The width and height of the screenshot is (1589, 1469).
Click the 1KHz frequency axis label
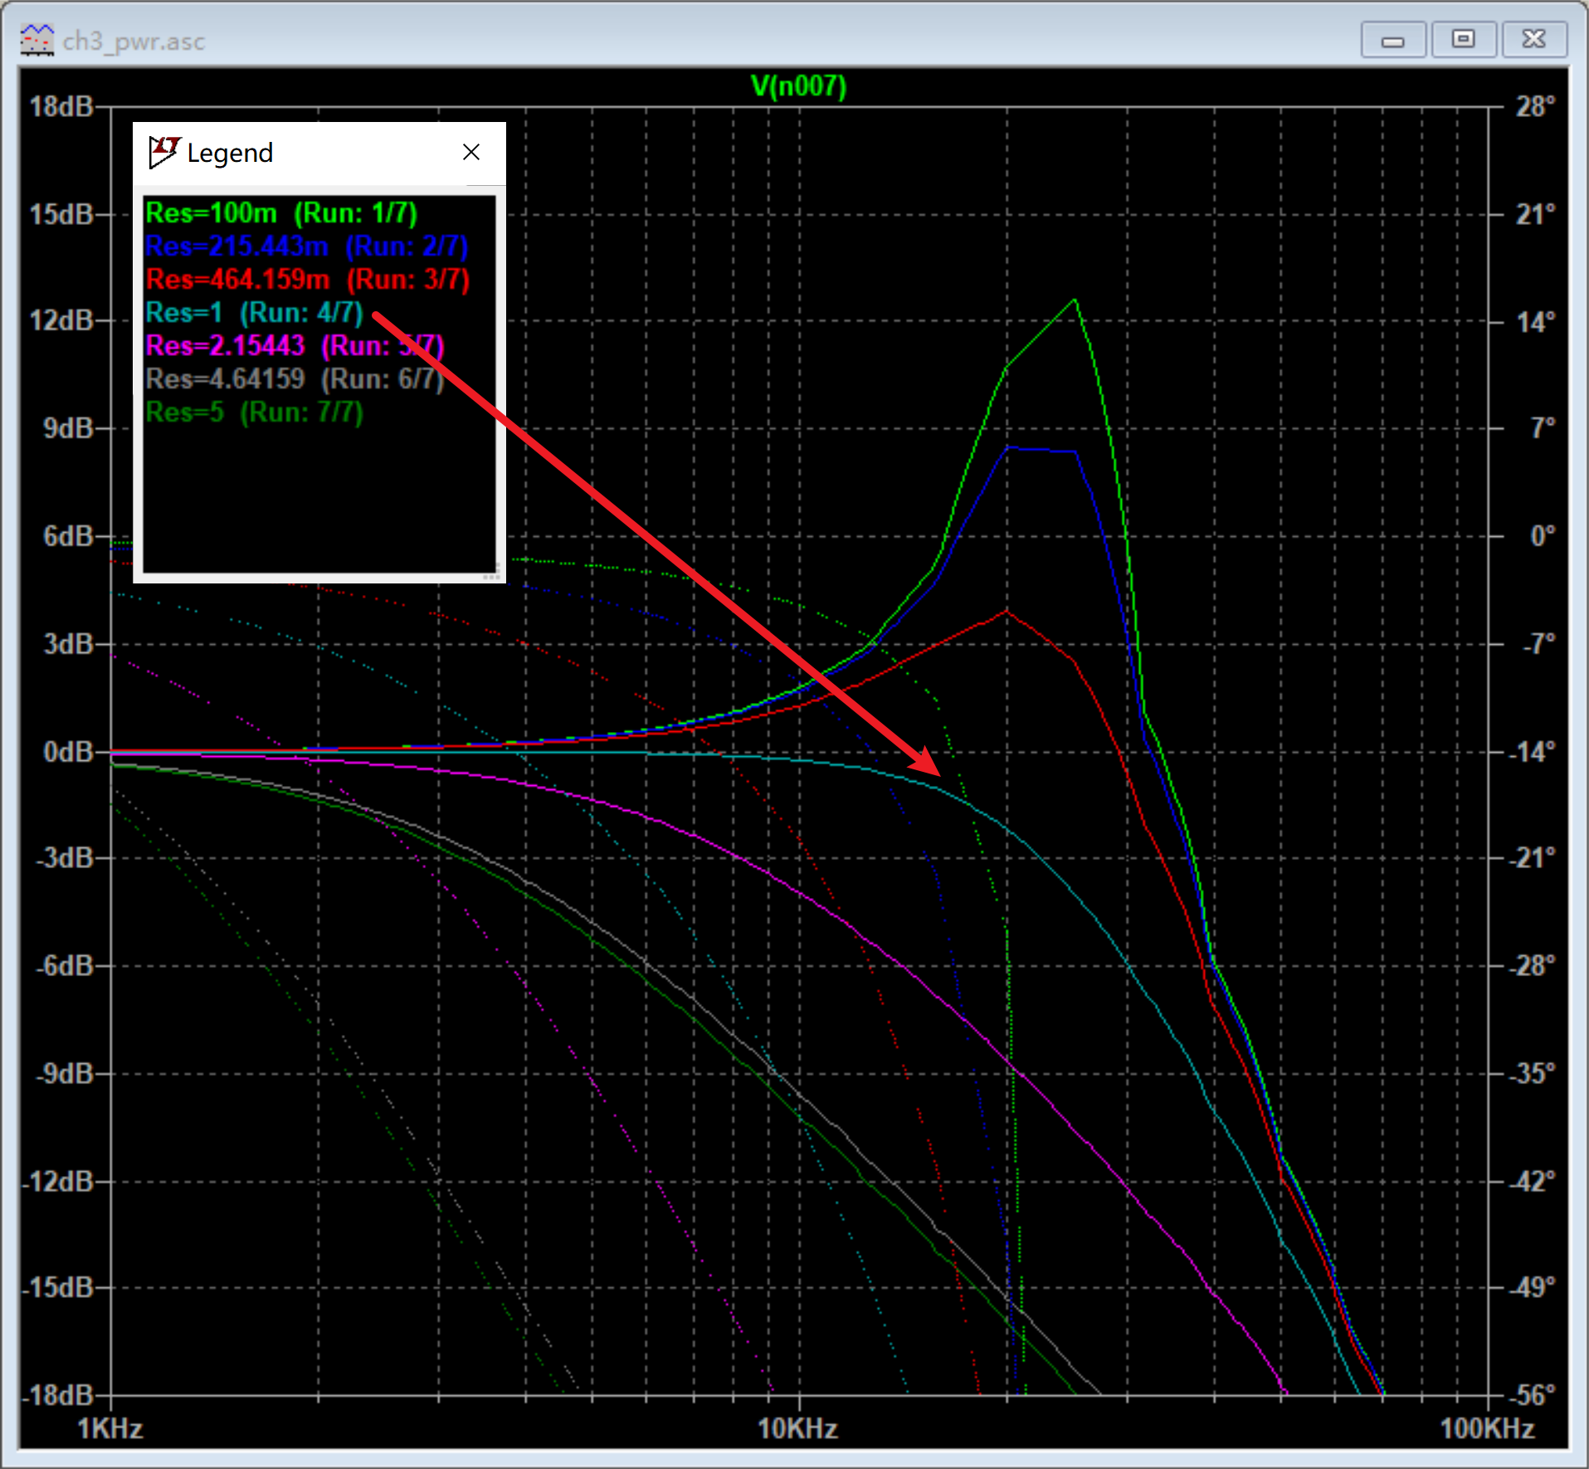(110, 1428)
